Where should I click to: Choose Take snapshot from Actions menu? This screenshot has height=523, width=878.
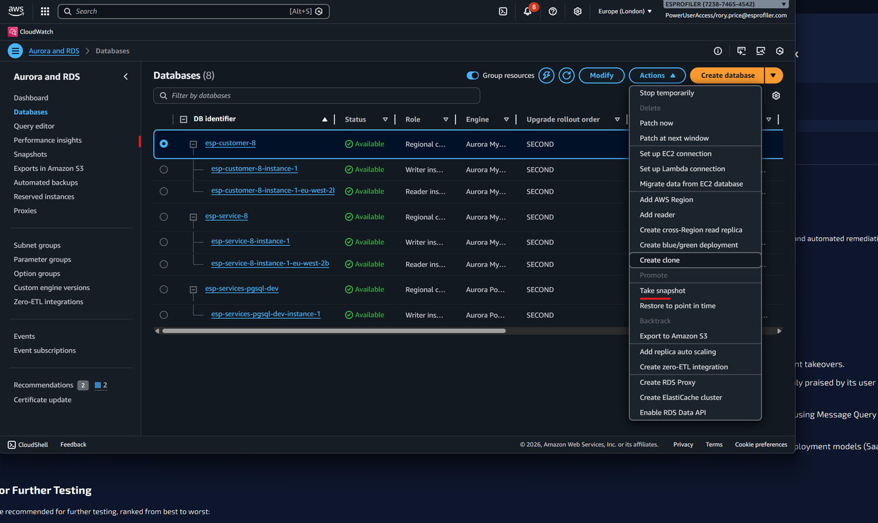point(662,291)
